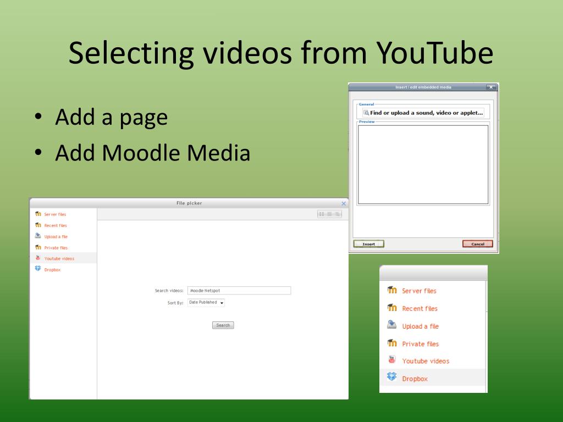Select Youtube videos text in enlarged repository list
The width and height of the screenshot is (563, 422).
point(426,361)
